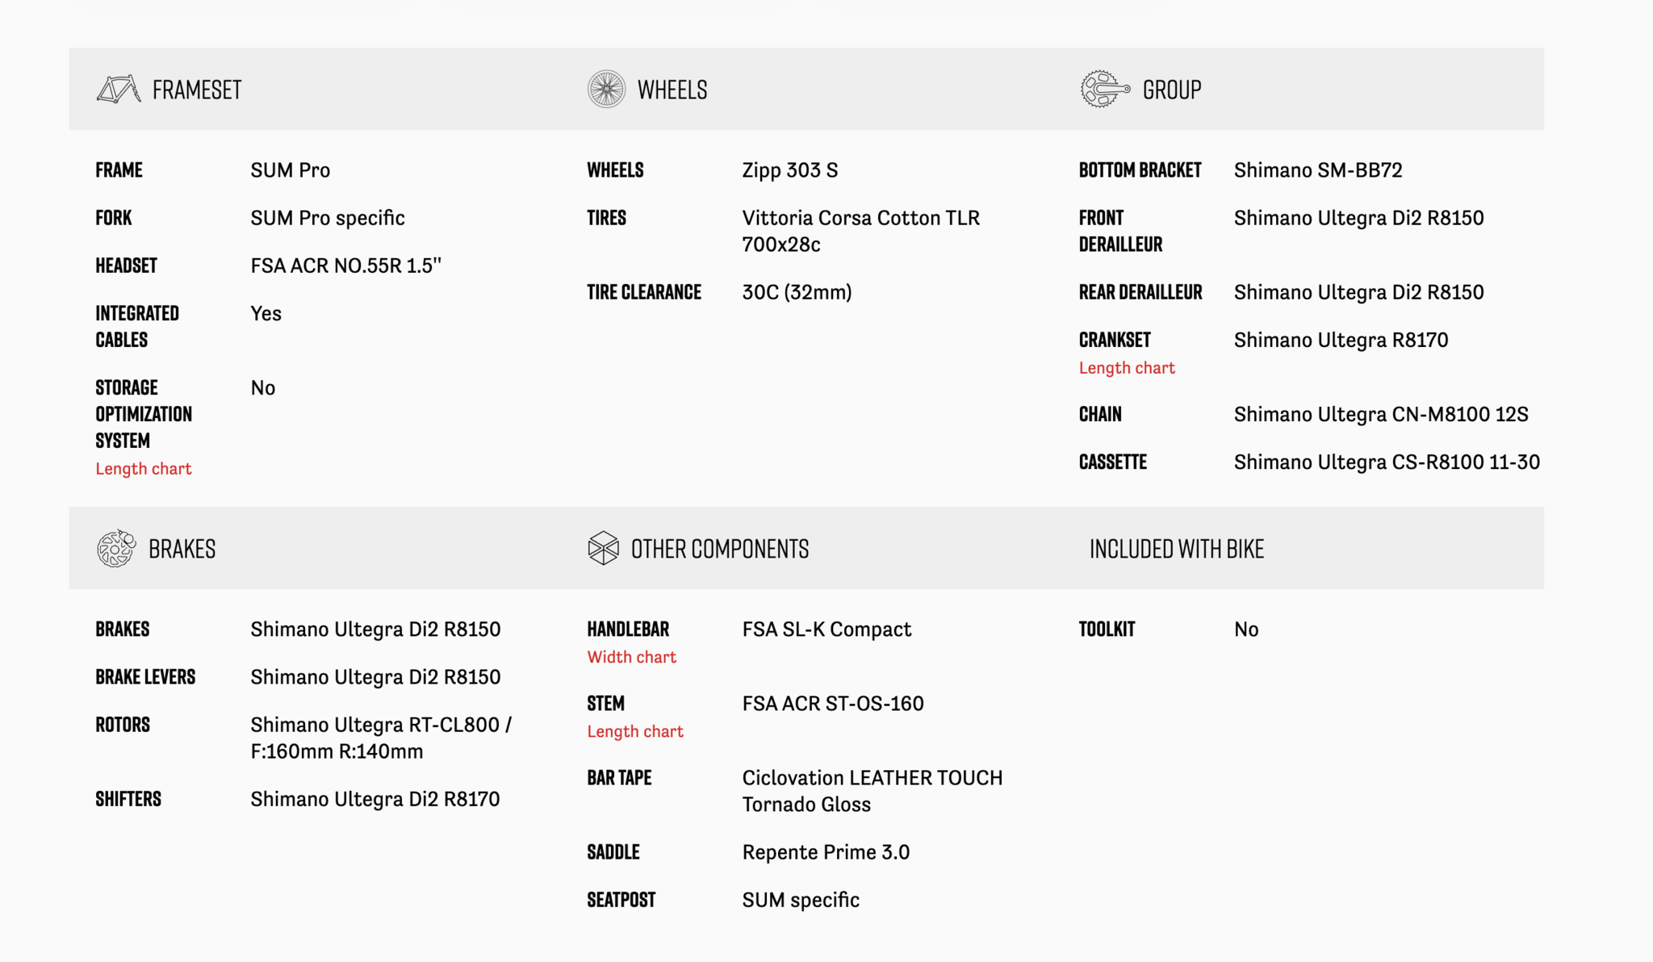Click the Integrated Cables value 'Yes'
Image resolution: width=1653 pixels, height=962 pixels.
click(x=266, y=313)
